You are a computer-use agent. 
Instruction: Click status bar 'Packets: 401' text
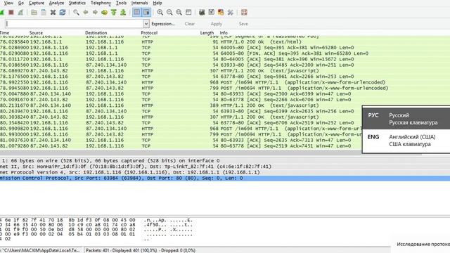141,250
